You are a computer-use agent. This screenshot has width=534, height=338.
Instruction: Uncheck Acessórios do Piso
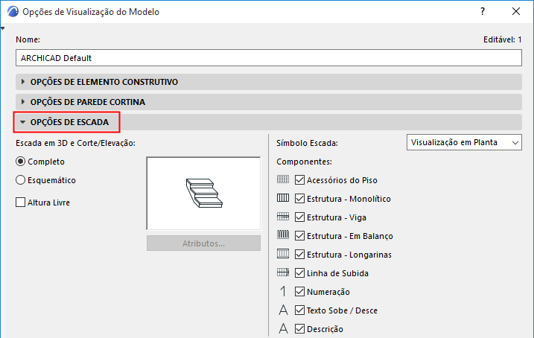pyautogui.click(x=299, y=179)
